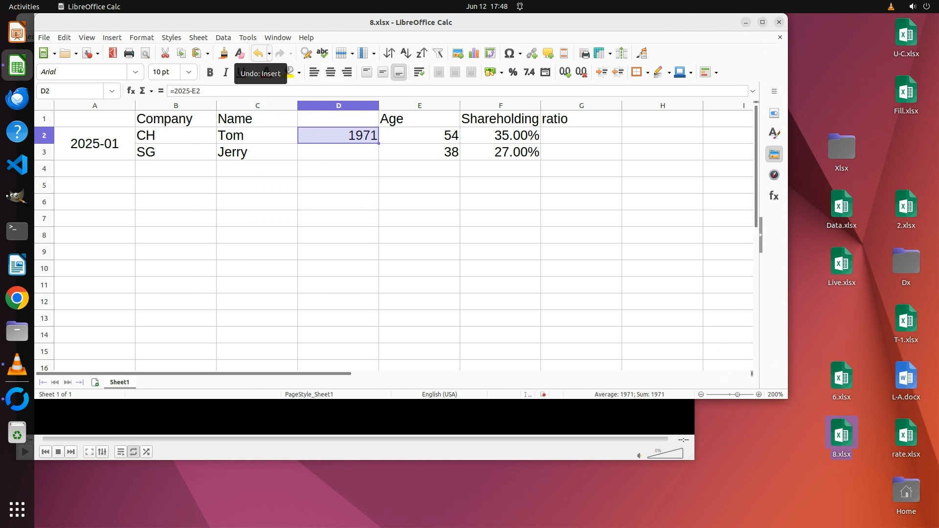Screen dimensions: 939x528
Task: Format as percent with % icon
Action: [x=513, y=72]
